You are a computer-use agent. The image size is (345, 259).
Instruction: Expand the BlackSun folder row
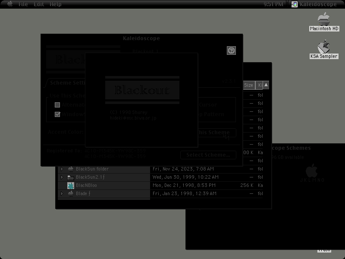coord(62,169)
